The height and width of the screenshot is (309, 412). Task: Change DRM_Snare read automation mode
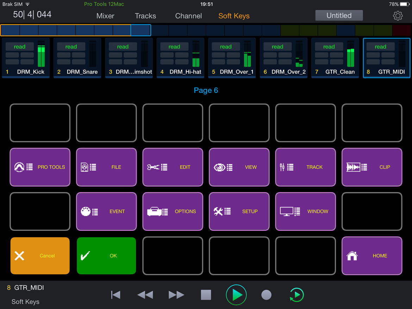pos(71,47)
